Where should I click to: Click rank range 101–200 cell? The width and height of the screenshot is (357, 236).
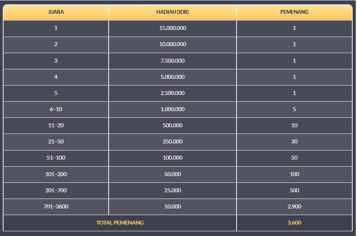[x=56, y=174]
